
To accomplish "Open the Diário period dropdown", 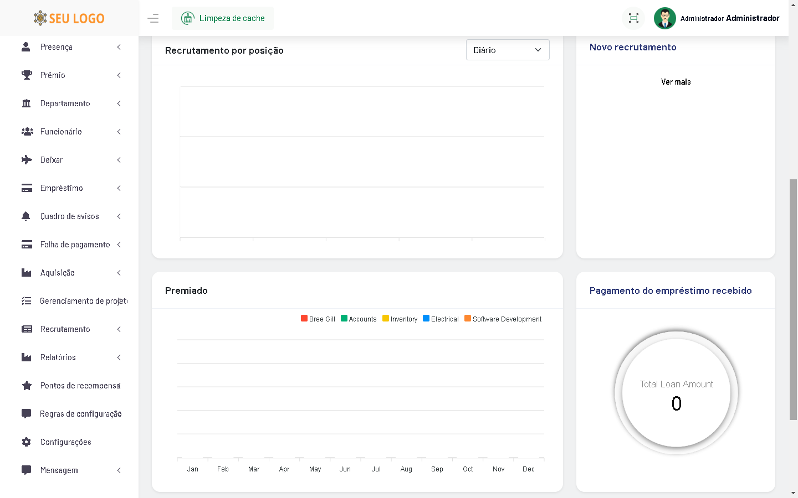I will pos(507,50).
